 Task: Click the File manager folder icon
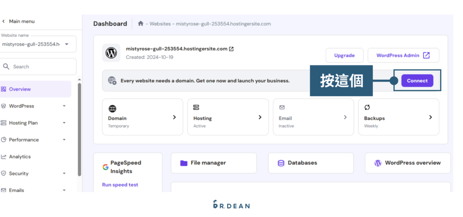184,163
